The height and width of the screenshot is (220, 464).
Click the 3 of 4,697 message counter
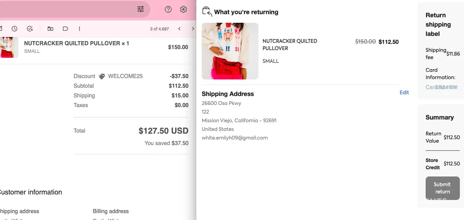point(159,29)
